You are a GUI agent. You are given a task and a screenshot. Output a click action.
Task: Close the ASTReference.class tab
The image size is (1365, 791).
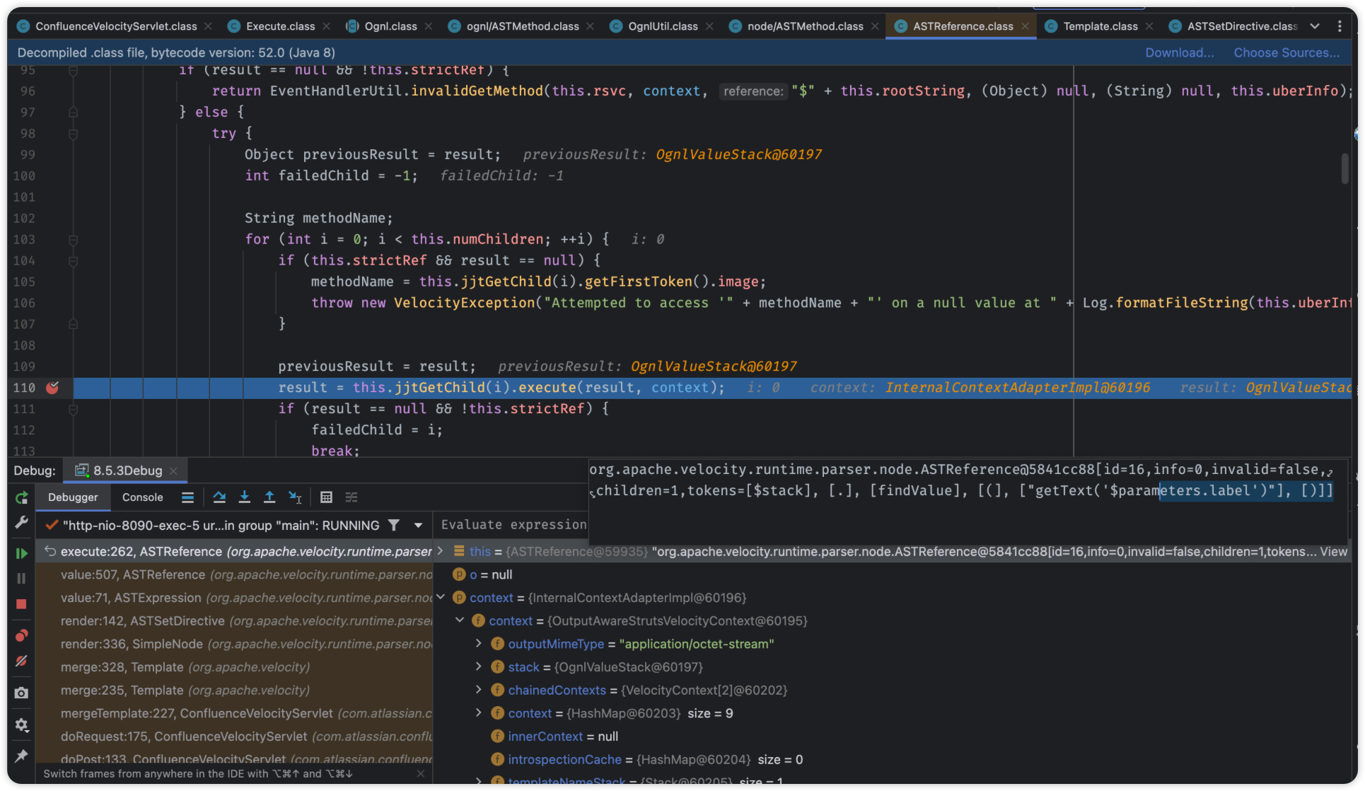[x=1025, y=26]
